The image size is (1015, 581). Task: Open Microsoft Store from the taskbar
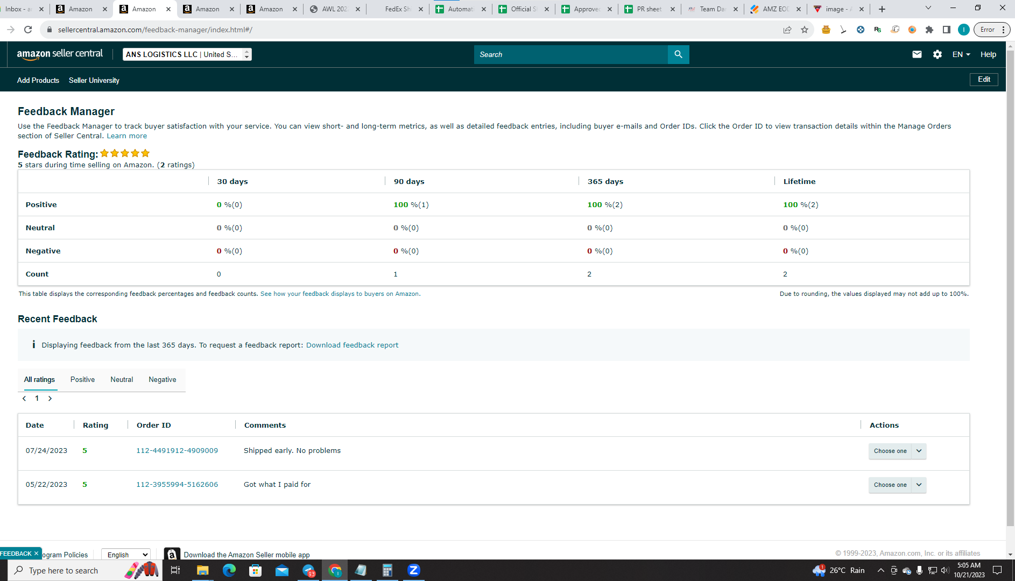[x=255, y=570]
